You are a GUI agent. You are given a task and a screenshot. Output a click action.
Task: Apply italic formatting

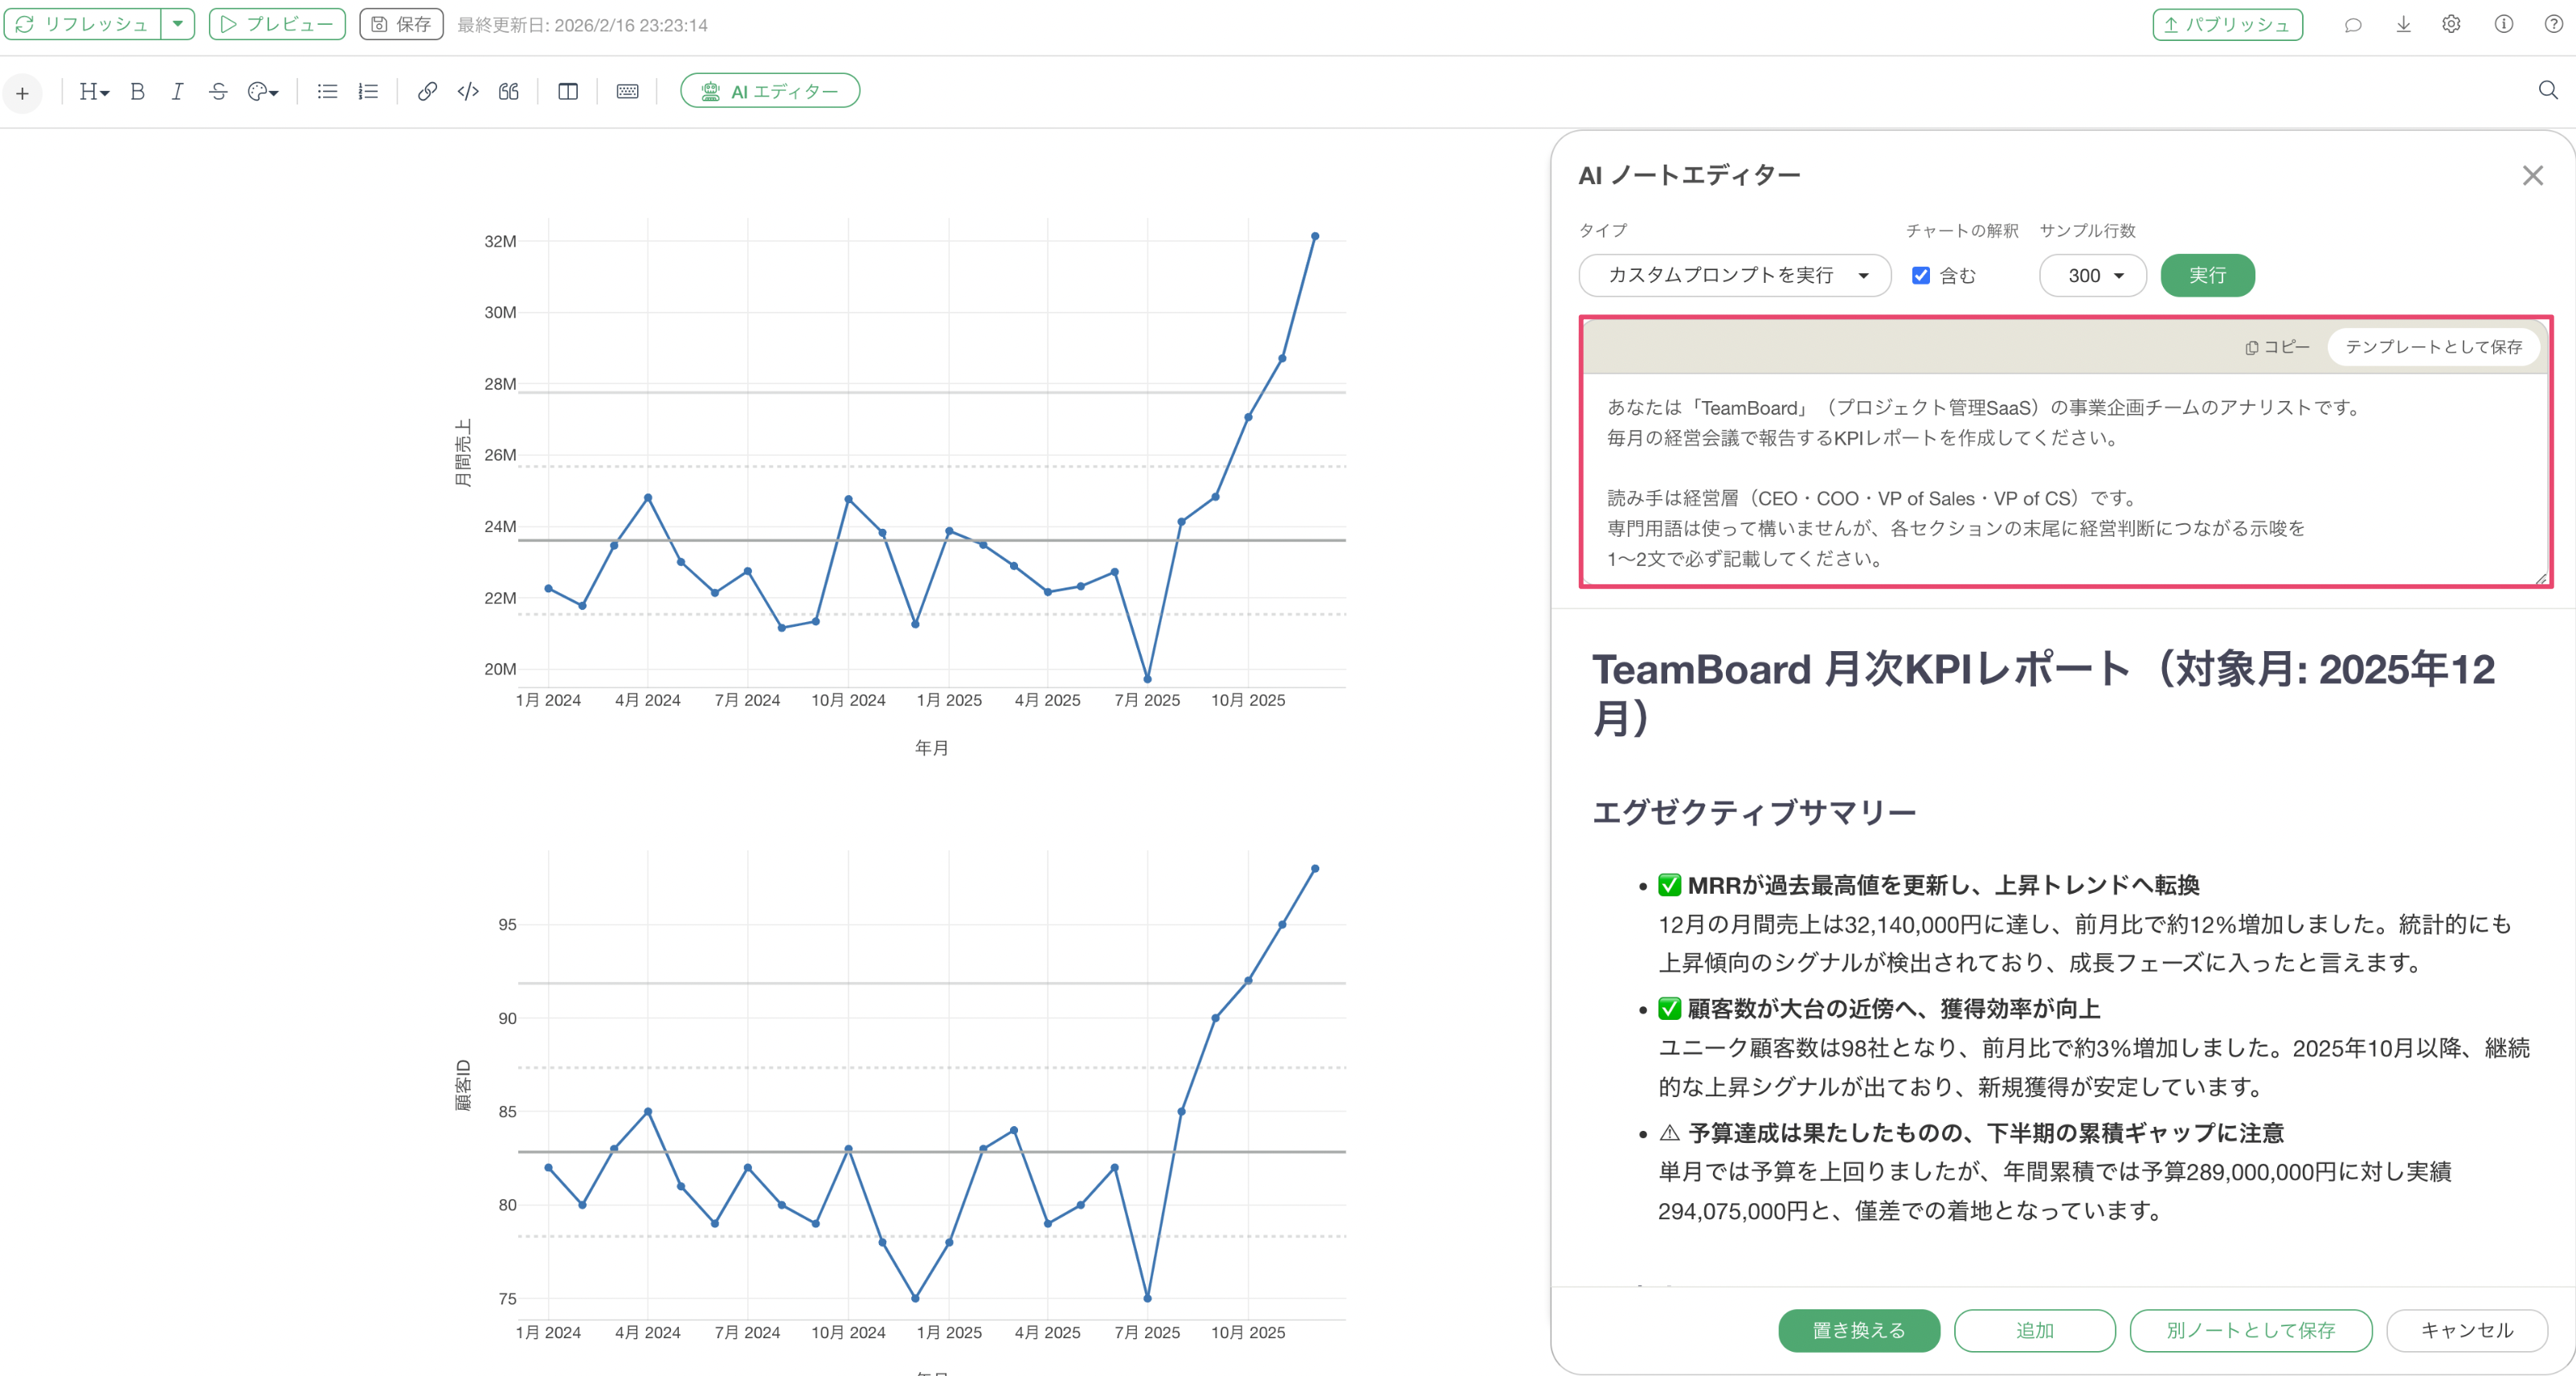(x=177, y=92)
